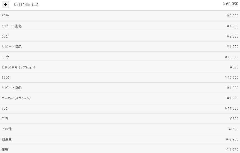240x153 pixels.
Task: Select the ¥-1,270 amount
Action: [x=232, y=150]
